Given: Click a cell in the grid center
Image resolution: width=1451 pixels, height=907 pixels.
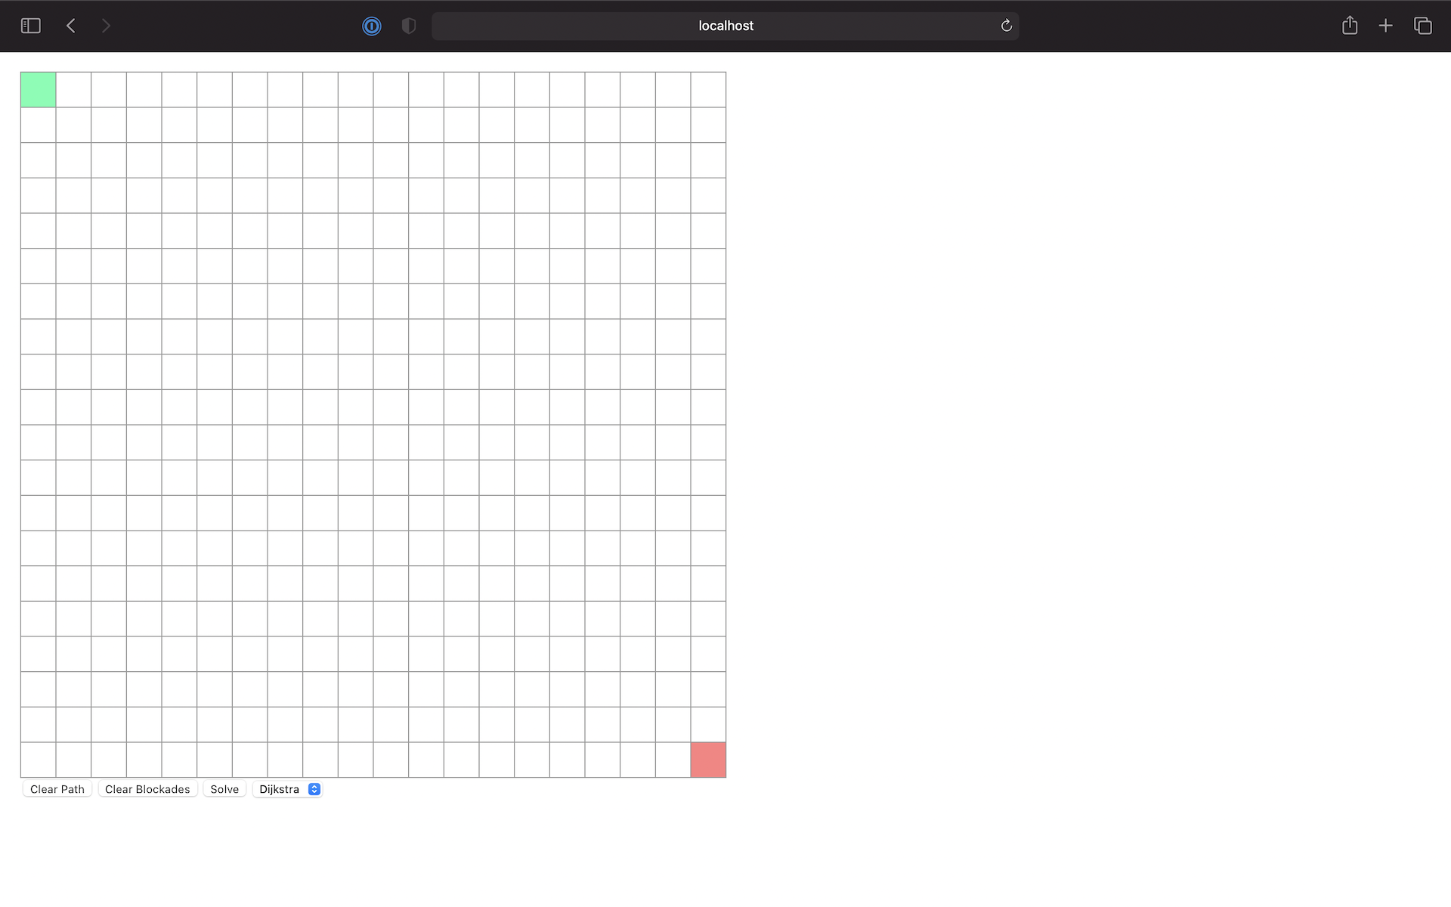Looking at the screenshot, I should (373, 424).
